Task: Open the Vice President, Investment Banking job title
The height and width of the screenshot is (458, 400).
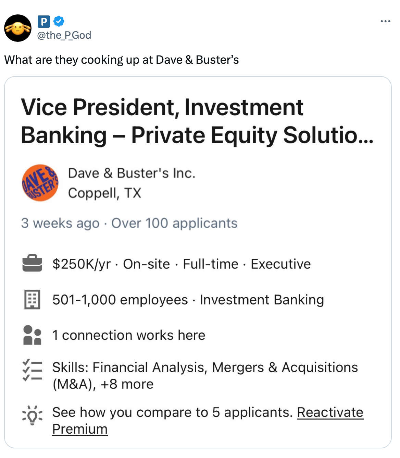Action: pos(197,121)
